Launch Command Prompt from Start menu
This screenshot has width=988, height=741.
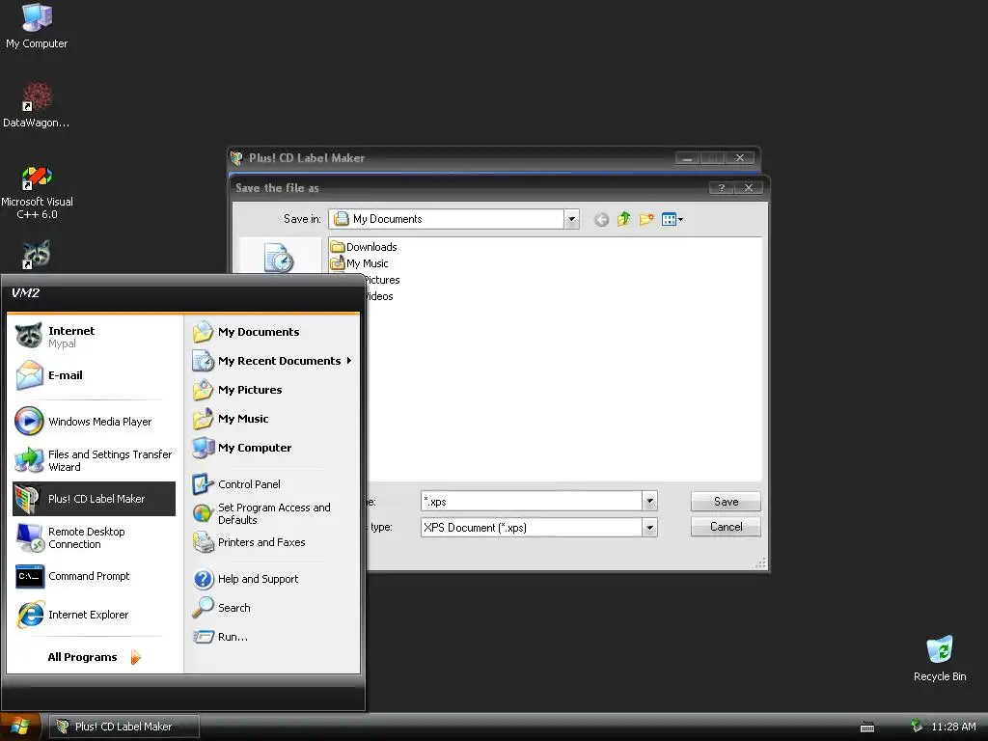point(94,576)
